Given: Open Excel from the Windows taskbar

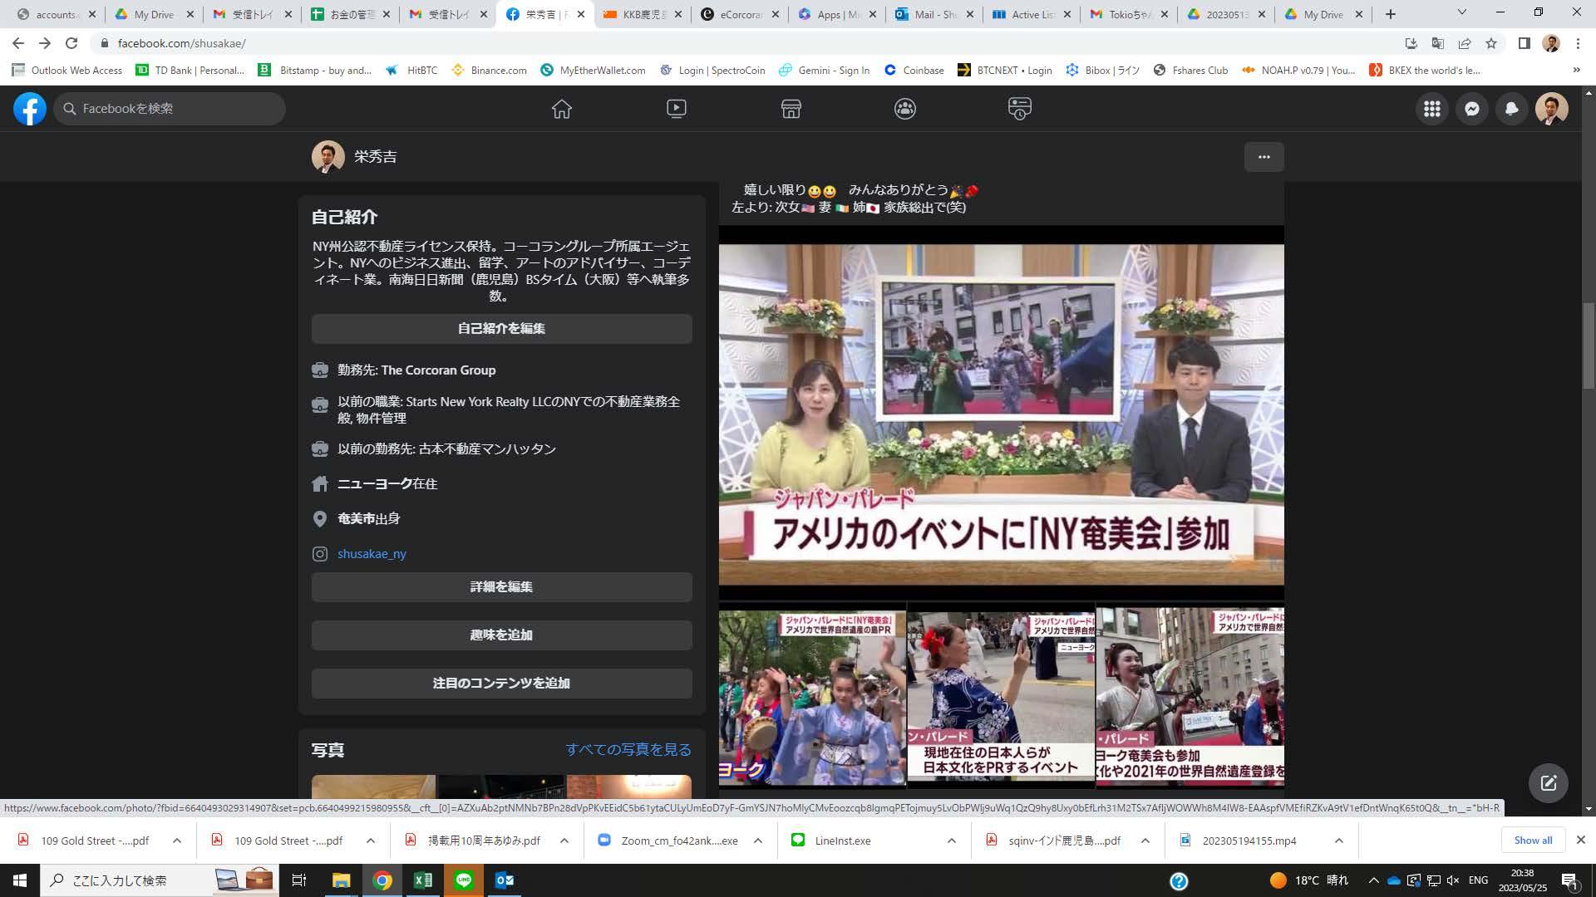Looking at the screenshot, I should (x=422, y=880).
